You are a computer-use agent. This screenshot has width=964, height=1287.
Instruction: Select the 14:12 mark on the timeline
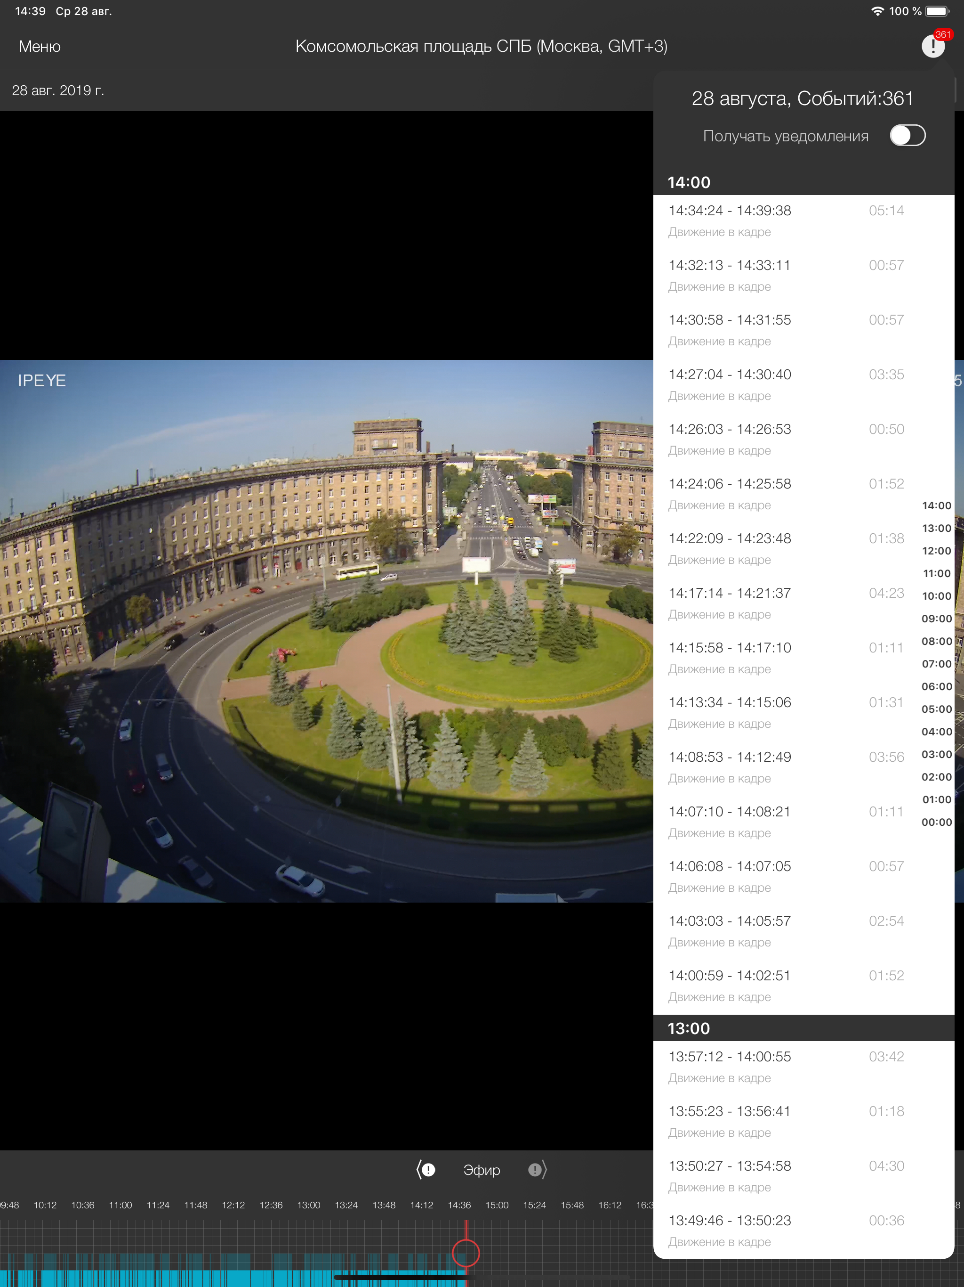click(422, 1205)
